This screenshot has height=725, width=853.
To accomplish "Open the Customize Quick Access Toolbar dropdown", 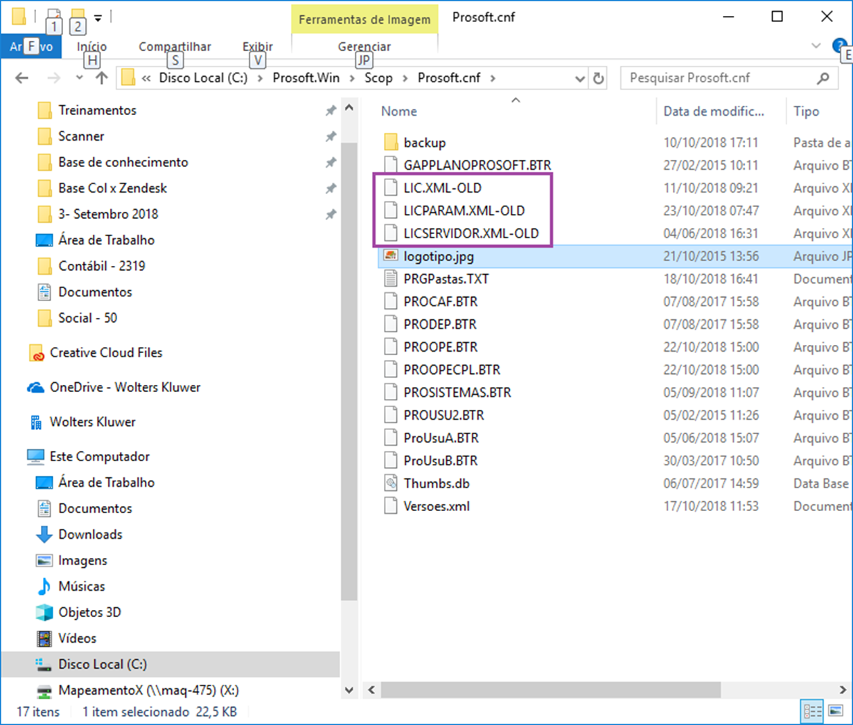I will tap(98, 17).
